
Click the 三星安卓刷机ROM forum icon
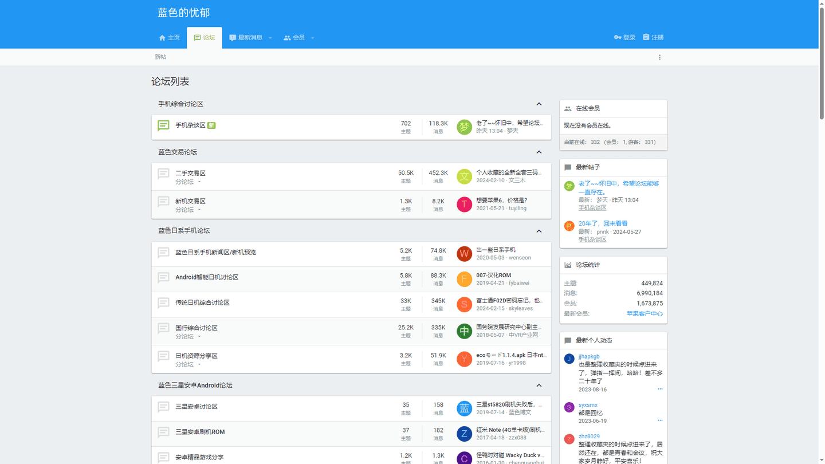[163, 432]
